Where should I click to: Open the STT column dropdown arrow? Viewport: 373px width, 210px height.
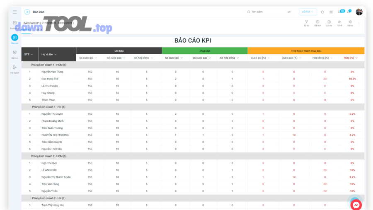point(32,54)
